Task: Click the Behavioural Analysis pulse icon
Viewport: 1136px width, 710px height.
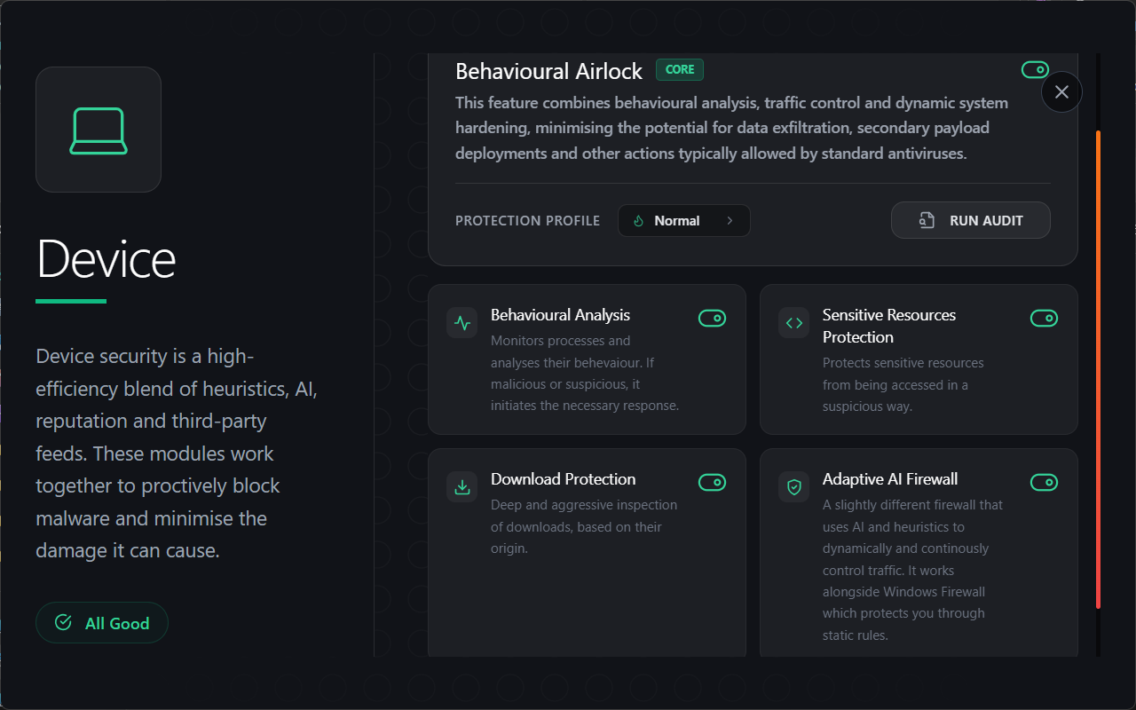Action: [461, 323]
